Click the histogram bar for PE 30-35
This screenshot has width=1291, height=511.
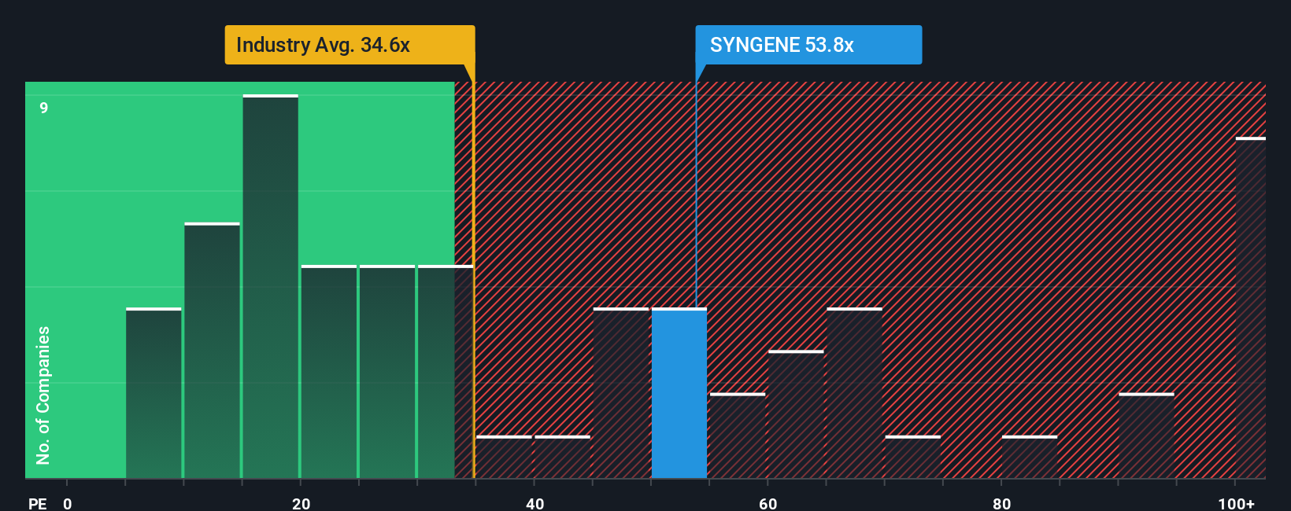(x=446, y=372)
